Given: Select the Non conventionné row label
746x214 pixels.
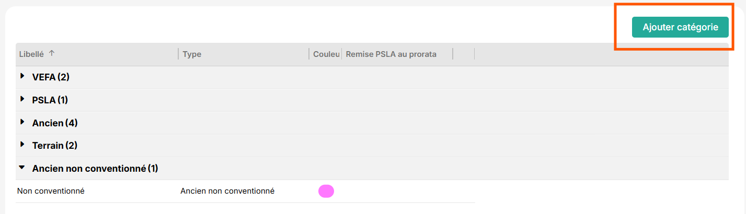Looking at the screenshot, I should pos(51,191).
